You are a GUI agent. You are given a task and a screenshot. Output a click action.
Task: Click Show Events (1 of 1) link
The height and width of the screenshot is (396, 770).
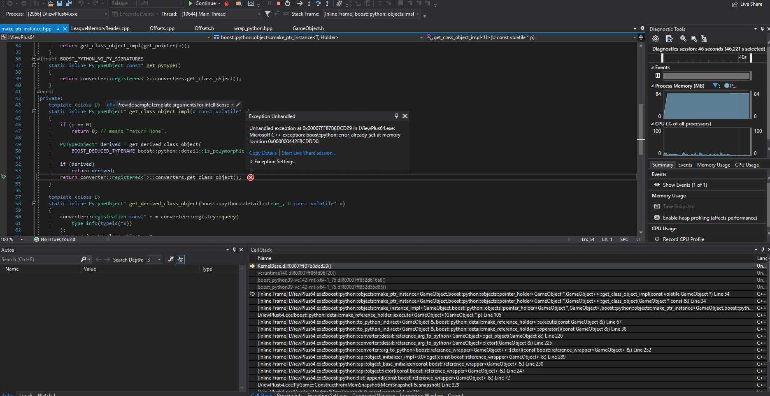click(x=685, y=185)
